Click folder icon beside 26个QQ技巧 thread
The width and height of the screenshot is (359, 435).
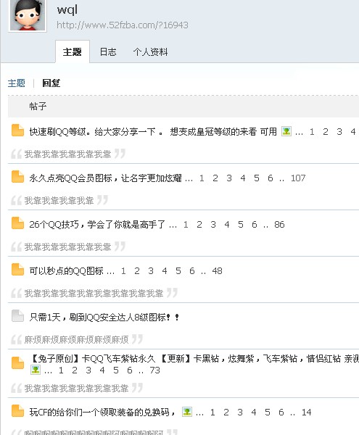pos(17,223)
